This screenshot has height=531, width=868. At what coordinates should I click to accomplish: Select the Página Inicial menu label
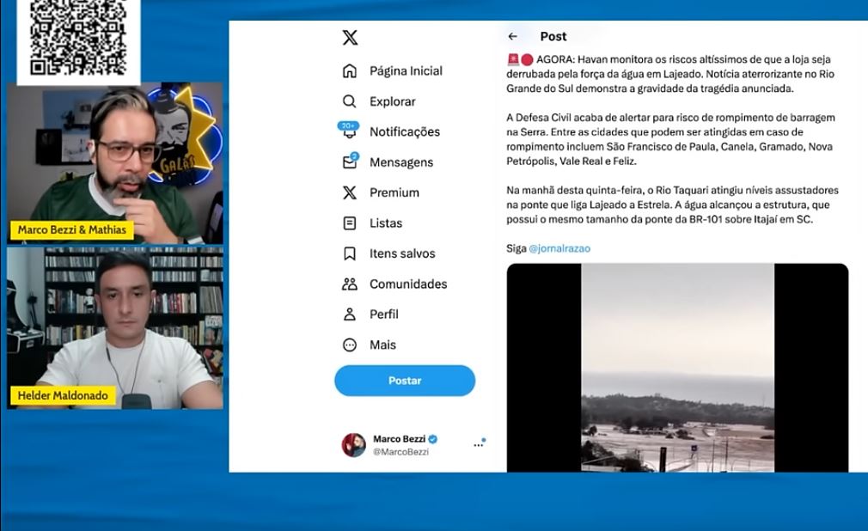[x=406, y=70]
